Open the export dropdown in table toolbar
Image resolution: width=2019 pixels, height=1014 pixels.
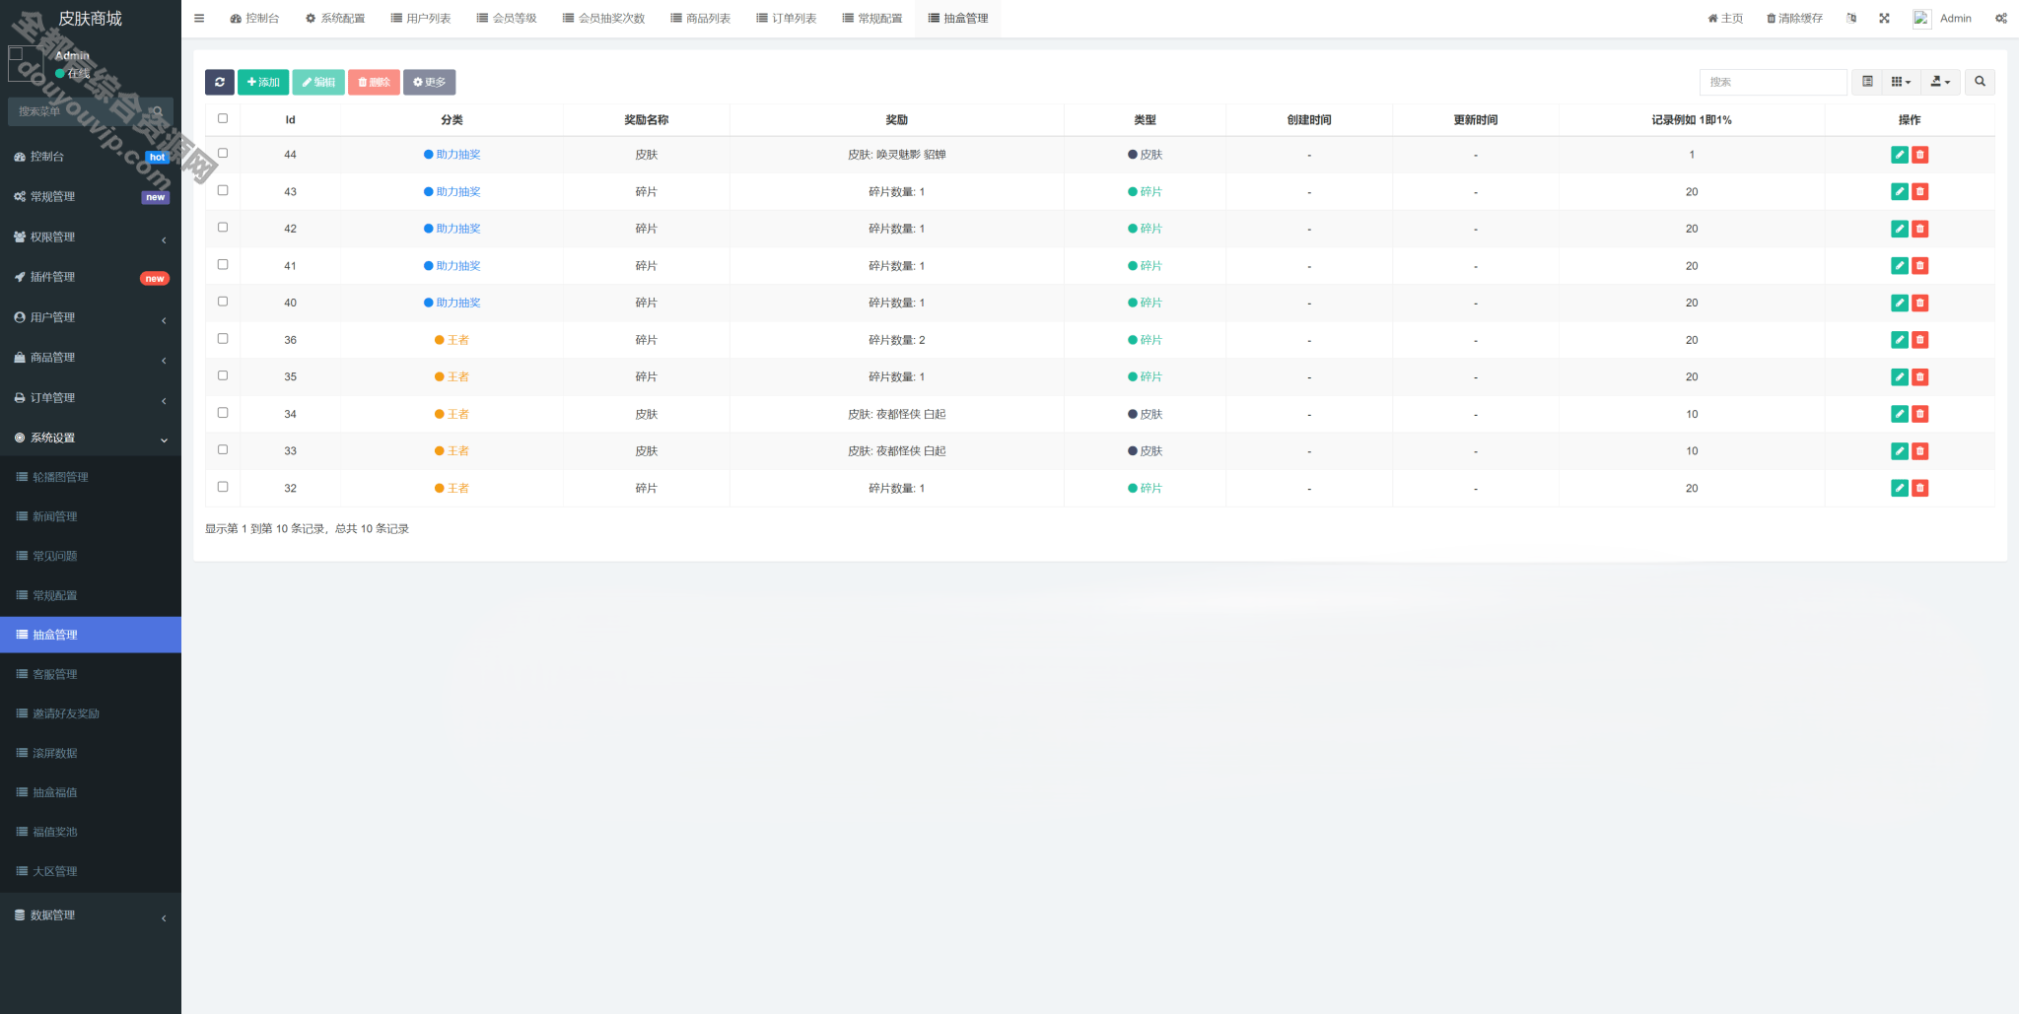1940,82
